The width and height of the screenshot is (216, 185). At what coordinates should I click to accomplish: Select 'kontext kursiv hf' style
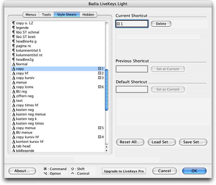pyautogui.click(x=58, y=142)
